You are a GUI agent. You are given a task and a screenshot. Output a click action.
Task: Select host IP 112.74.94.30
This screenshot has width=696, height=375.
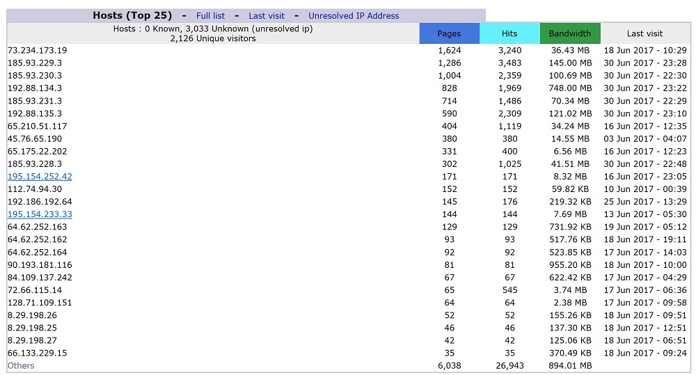point(35,189)
